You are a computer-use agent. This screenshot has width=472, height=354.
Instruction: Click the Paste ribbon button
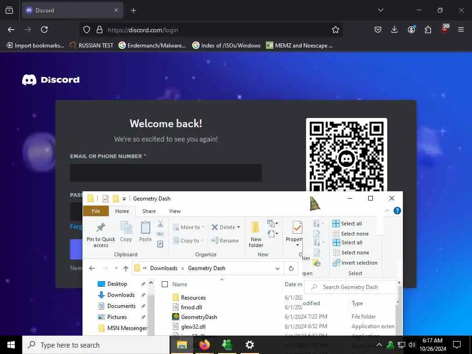[145, 231]
